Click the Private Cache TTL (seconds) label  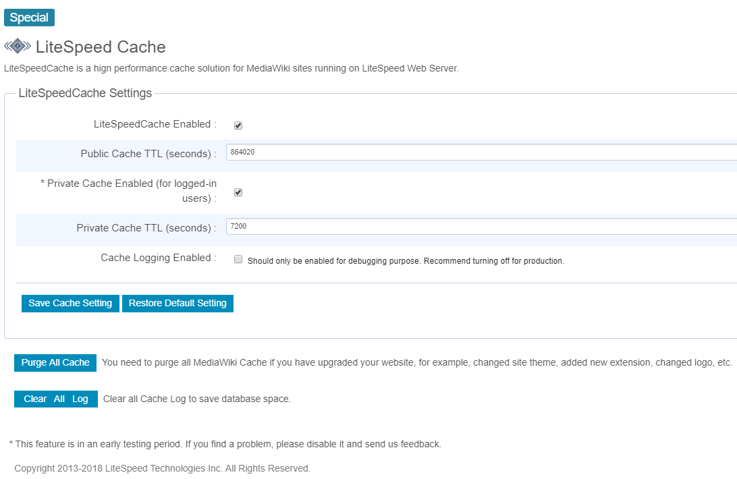click(146, 228)
